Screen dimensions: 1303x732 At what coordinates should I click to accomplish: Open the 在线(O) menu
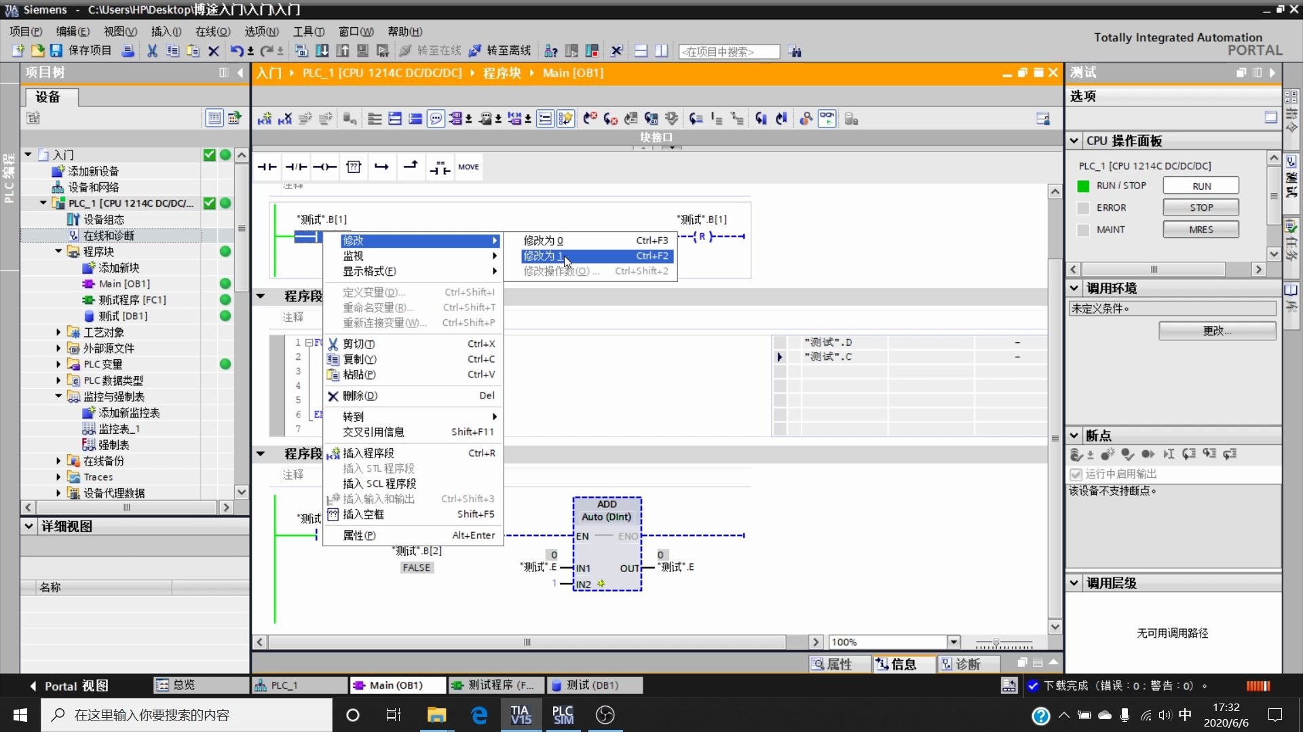coord(212,31)
